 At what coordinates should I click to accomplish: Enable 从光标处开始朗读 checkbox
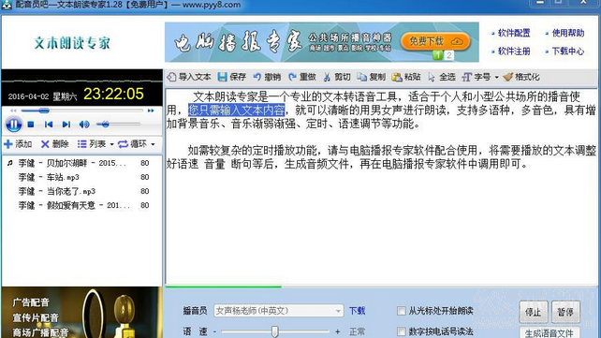pyautogui.click(x=402, y=311)
